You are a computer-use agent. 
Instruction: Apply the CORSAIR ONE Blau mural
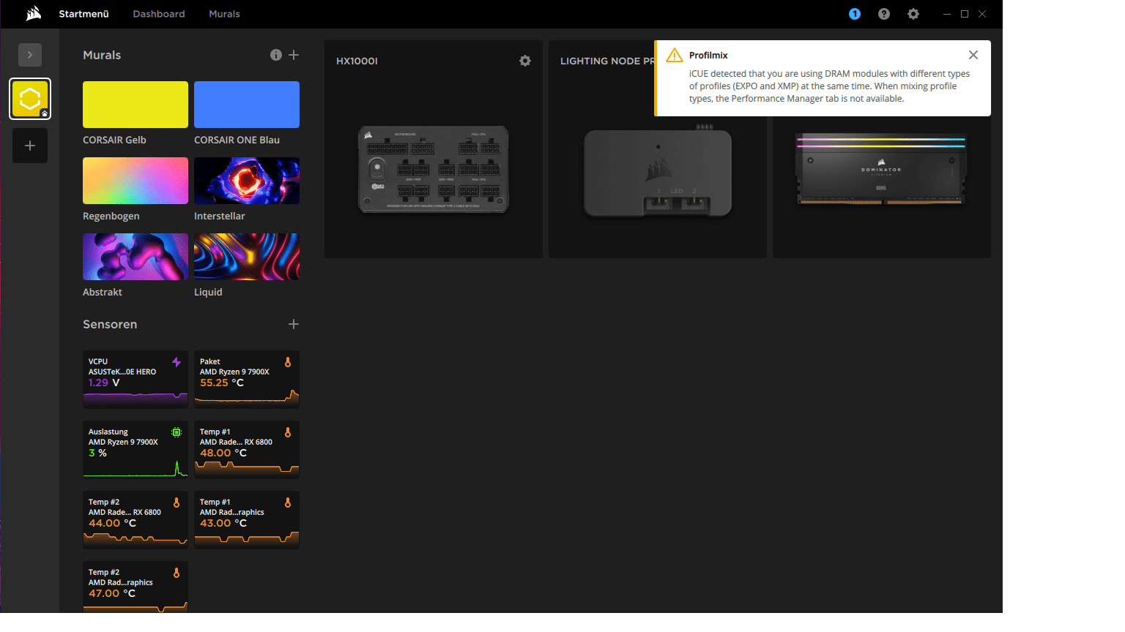[x=247, y=105]
